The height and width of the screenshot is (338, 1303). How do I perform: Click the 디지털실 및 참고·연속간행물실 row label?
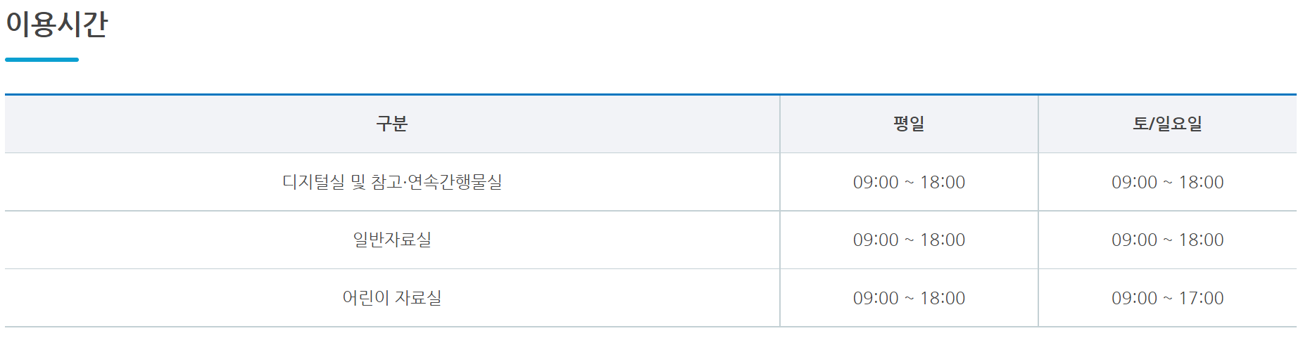[392, 182]
